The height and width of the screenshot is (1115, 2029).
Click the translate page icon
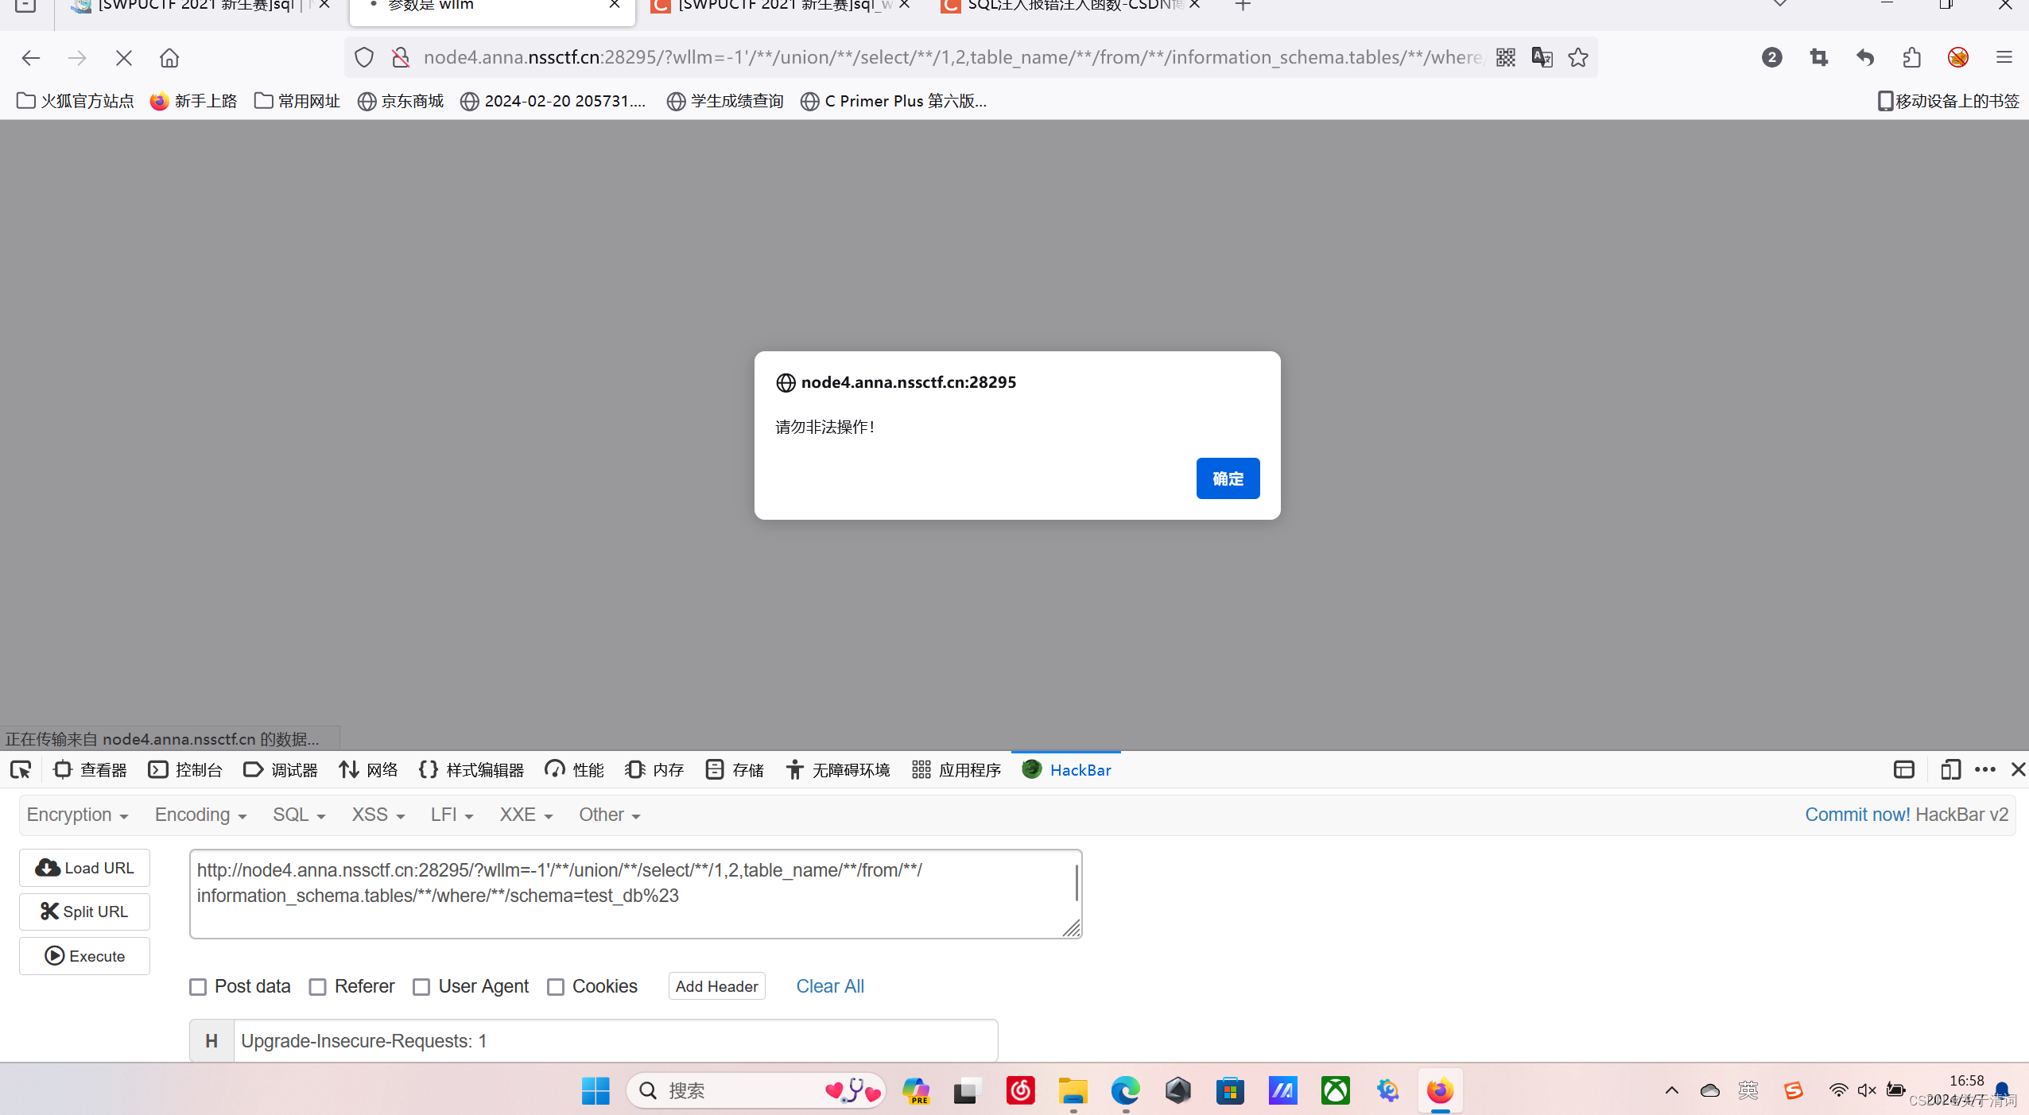point(1542,58)
